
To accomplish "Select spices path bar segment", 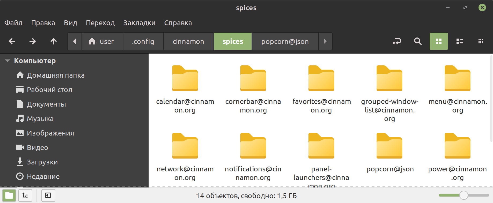I will (x=233, y=41).
